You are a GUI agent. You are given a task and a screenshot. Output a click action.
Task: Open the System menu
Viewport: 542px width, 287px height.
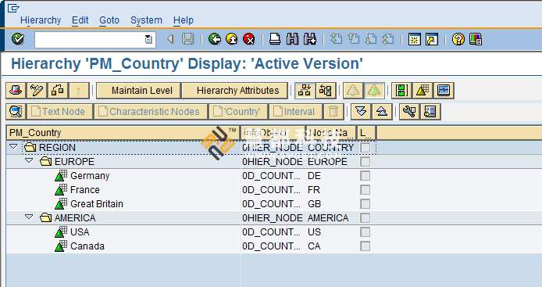(146, 20)
